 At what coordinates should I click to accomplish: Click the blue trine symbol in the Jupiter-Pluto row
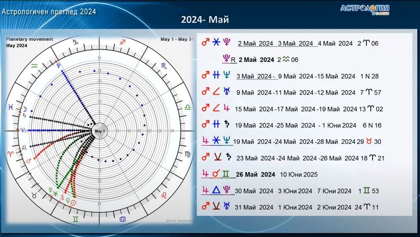tap(216, 190)
